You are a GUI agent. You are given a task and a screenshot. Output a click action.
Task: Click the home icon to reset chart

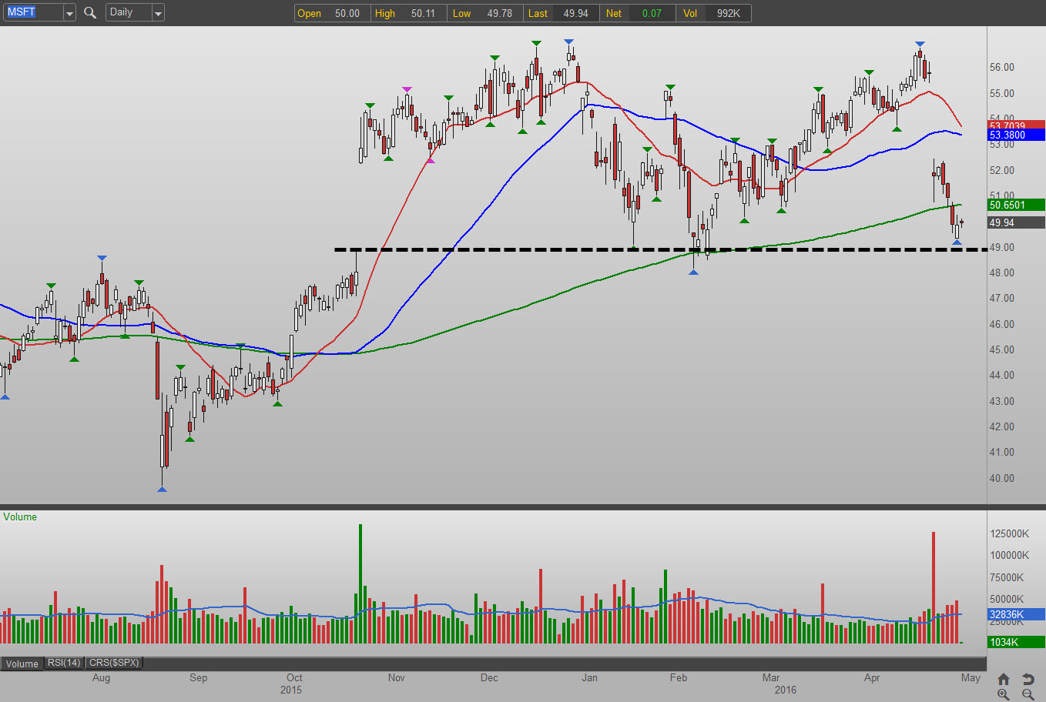pos(1003,679)
